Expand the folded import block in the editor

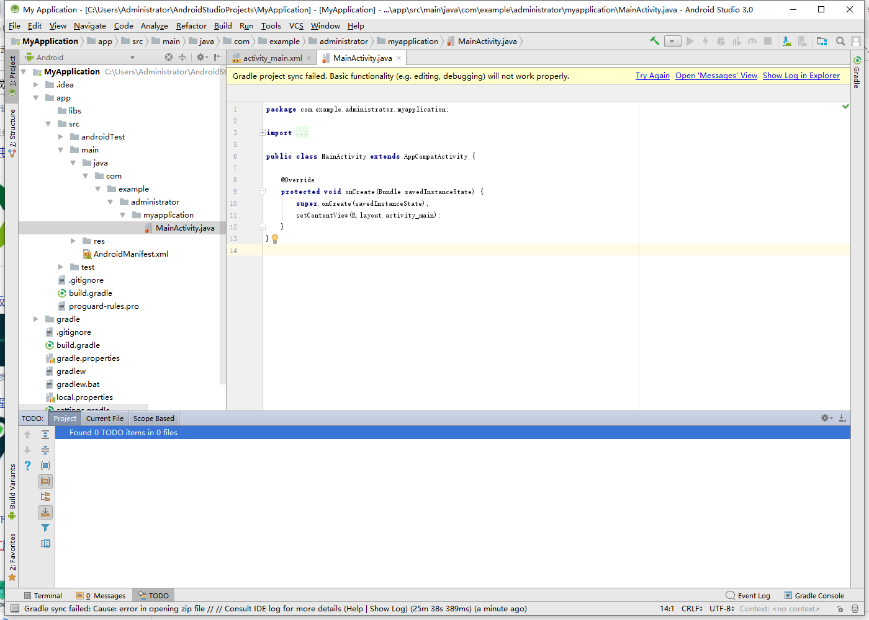[262, 133]
